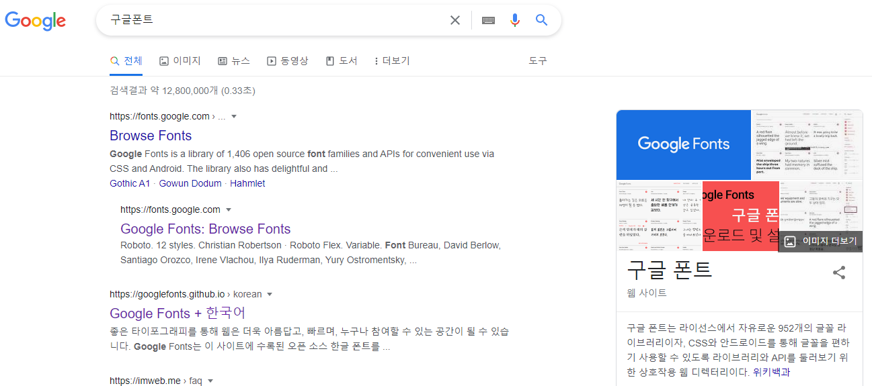This screenshot has width=872, height=386.
Task: Switch to the 이미지 tab
Action: 180,61
